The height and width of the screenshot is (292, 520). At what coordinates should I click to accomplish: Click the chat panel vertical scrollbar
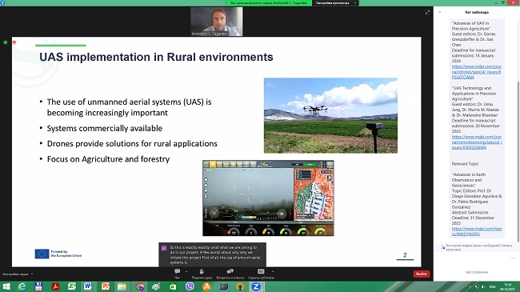(518, 161)
